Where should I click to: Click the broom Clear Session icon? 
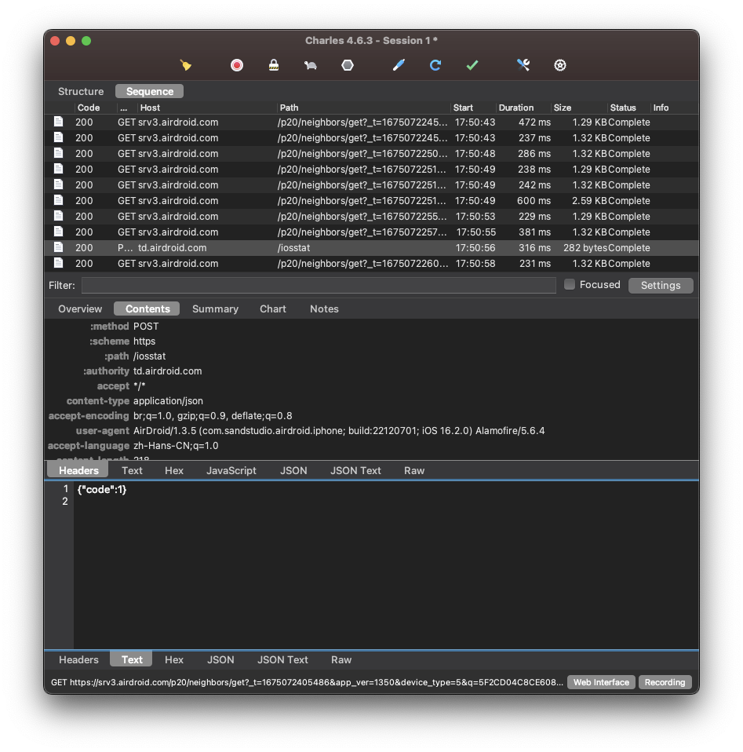[x=186, y=65]
